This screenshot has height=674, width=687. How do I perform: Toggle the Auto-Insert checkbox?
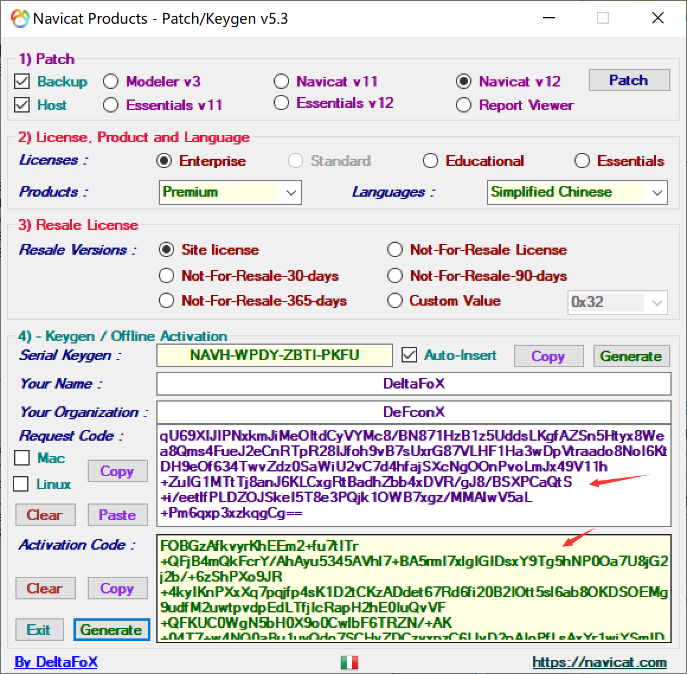(x=409, y=355)
